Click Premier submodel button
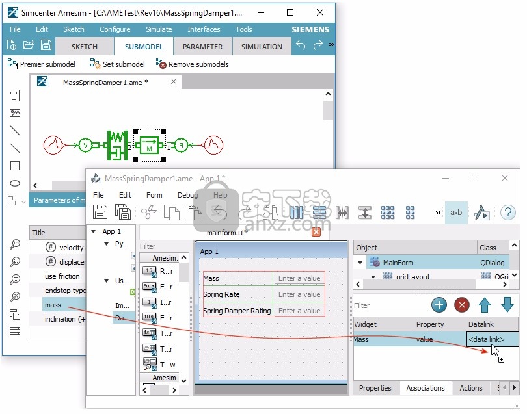The image size is (527, 414). 42,64
